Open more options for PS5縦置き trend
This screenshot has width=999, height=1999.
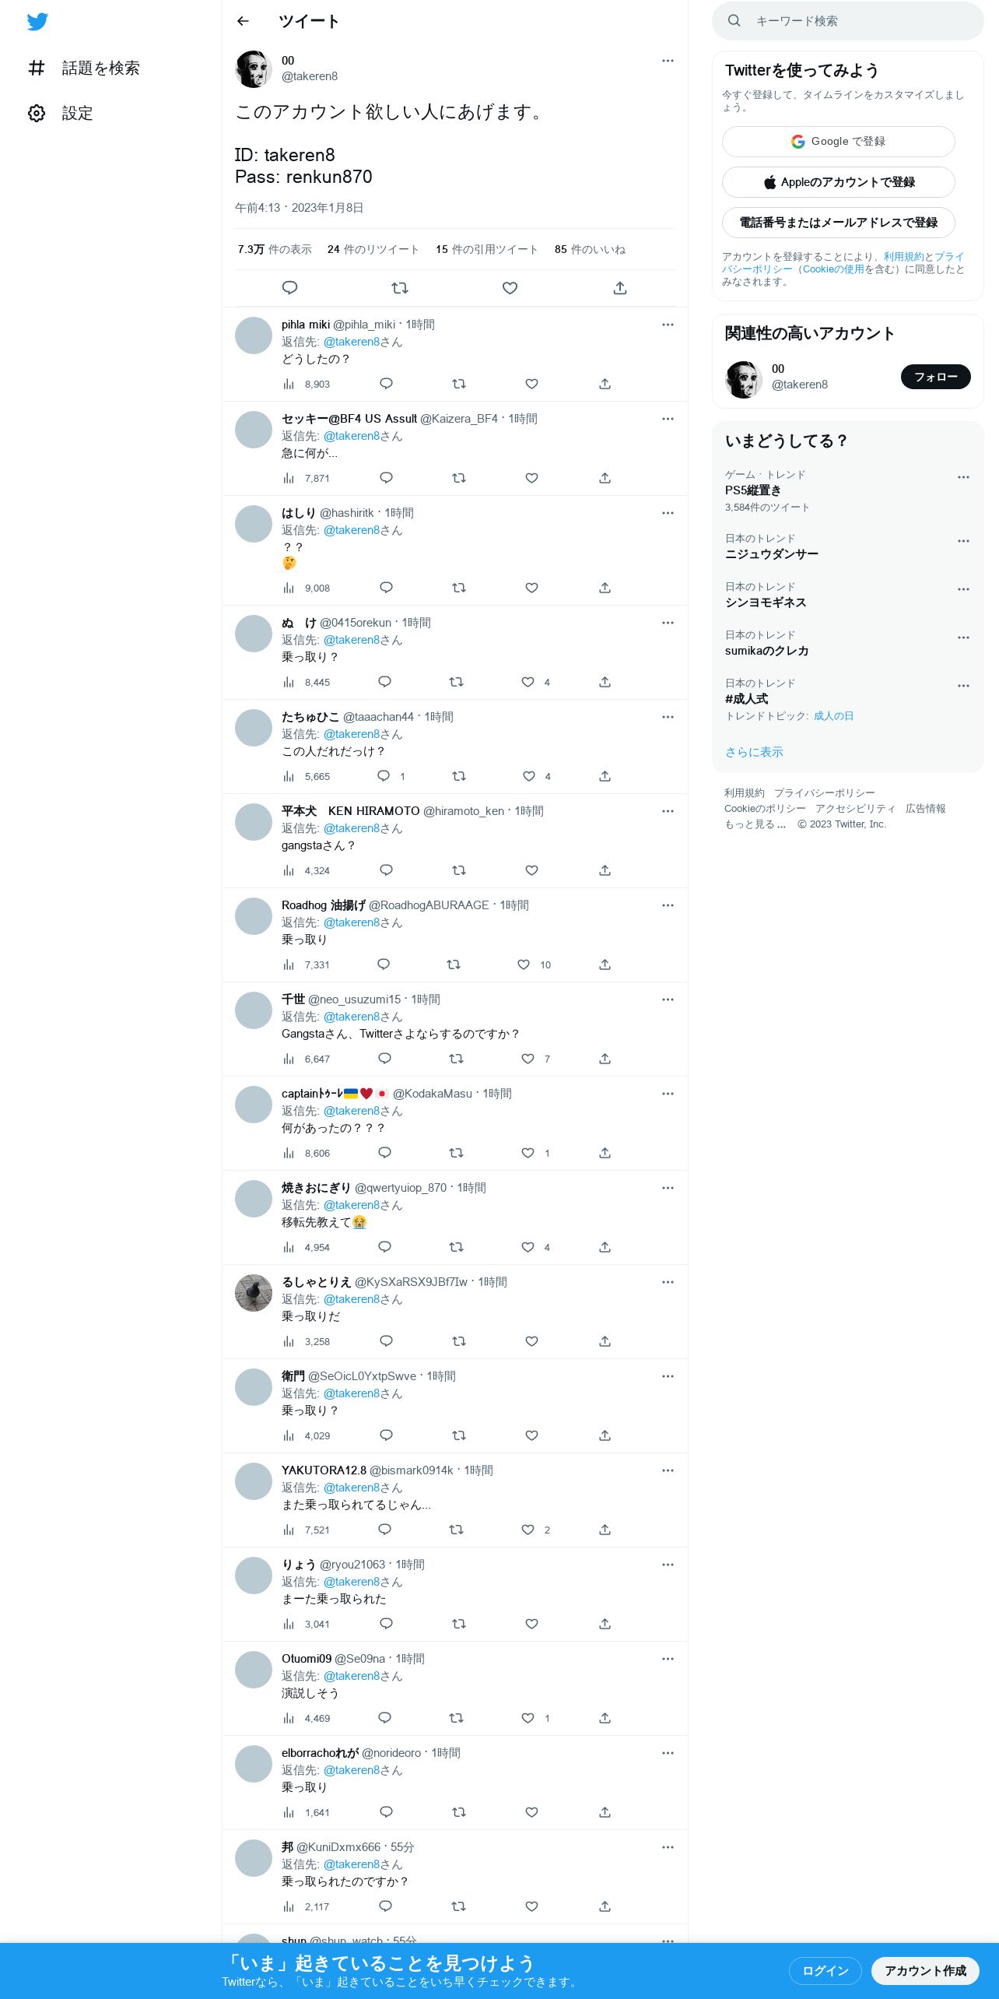pyautogui.click(x=963, y=477)
